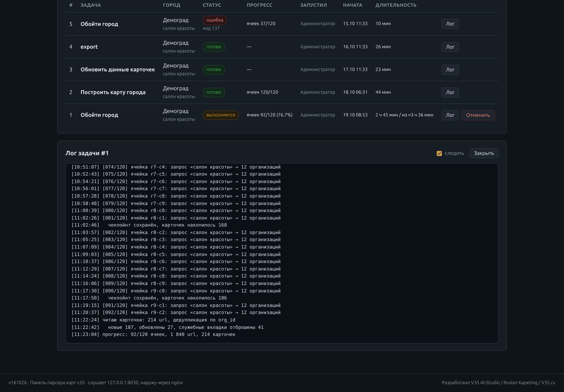564x392 pixels.
Task: Click the «export» task name
Action: click(89, 47)
